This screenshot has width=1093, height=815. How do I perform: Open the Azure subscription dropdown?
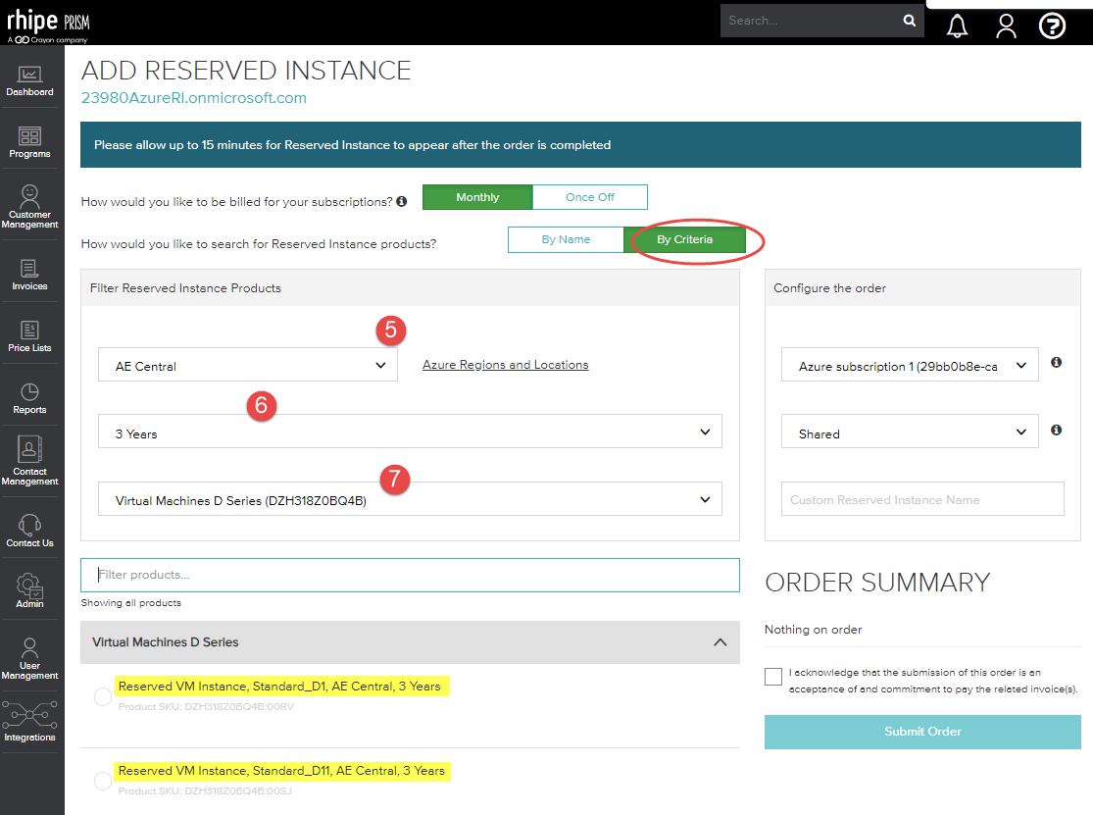point(909,364)
